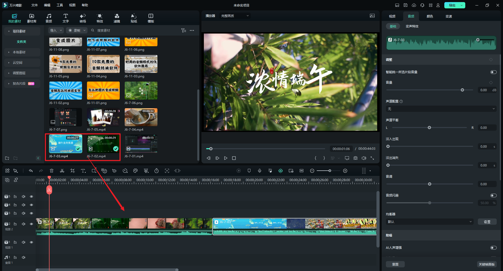Toggle 智能统一所选片段音量 switch
The image size is (503, 271).
[x=493, y=72]
